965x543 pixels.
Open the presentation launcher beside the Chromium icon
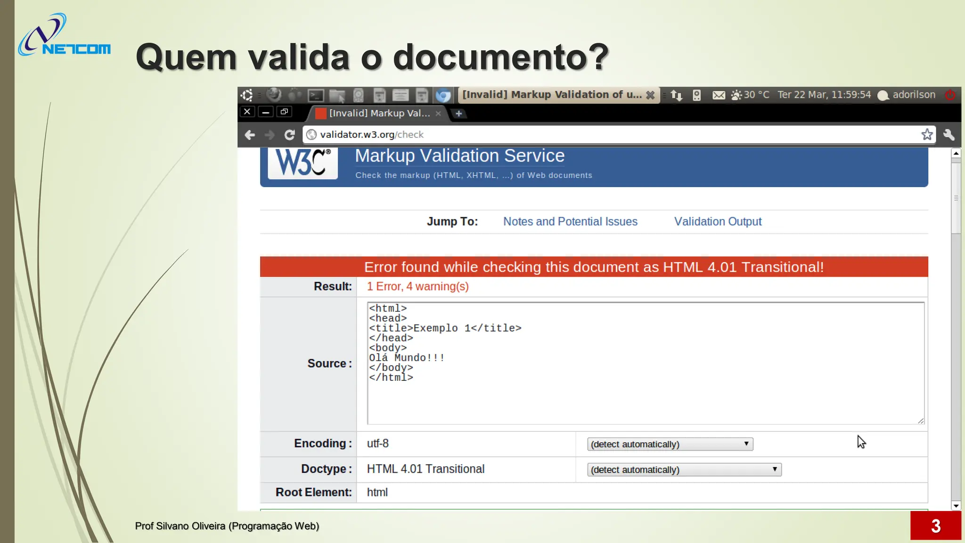point(422,96)
